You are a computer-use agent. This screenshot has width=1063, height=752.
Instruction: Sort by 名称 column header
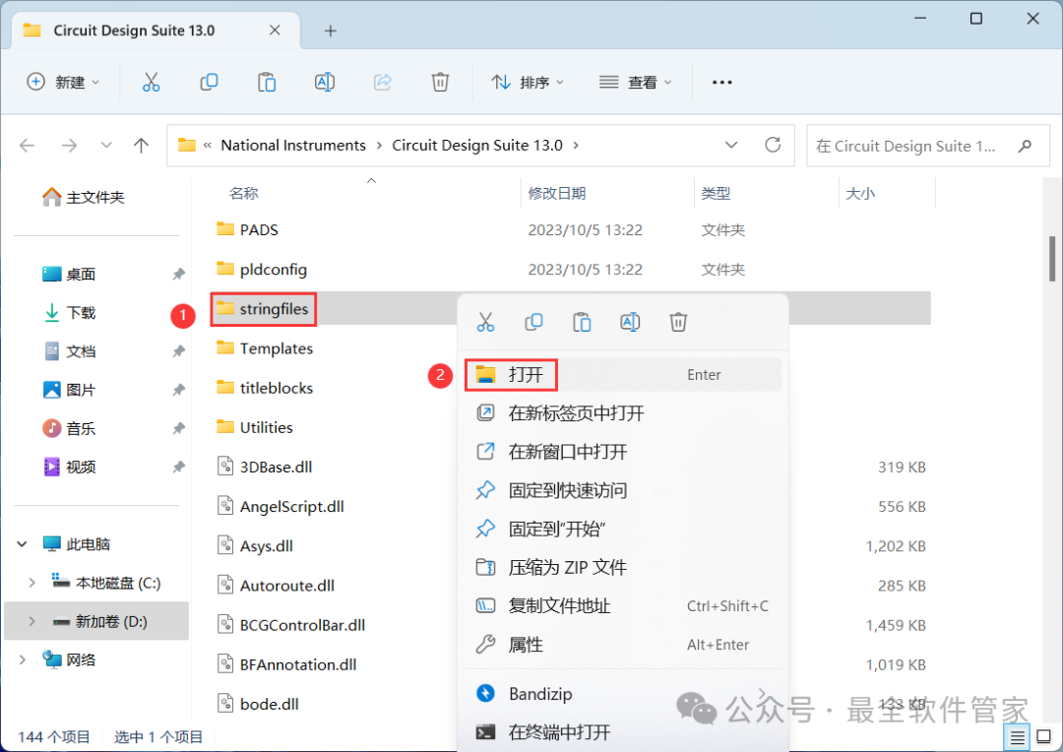point(244,193)
